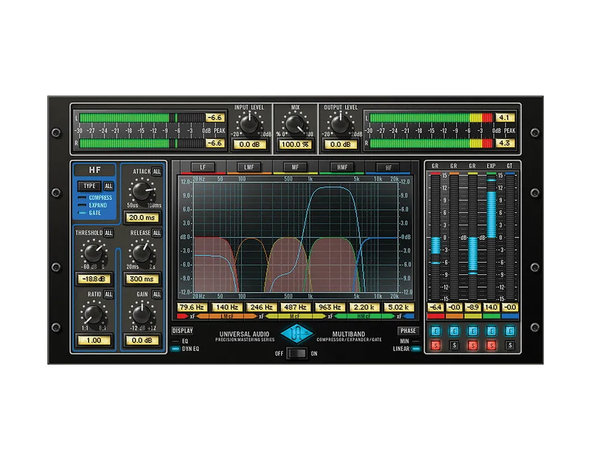
Task: Set phase mode to MIN
Action: coord(410,341)
